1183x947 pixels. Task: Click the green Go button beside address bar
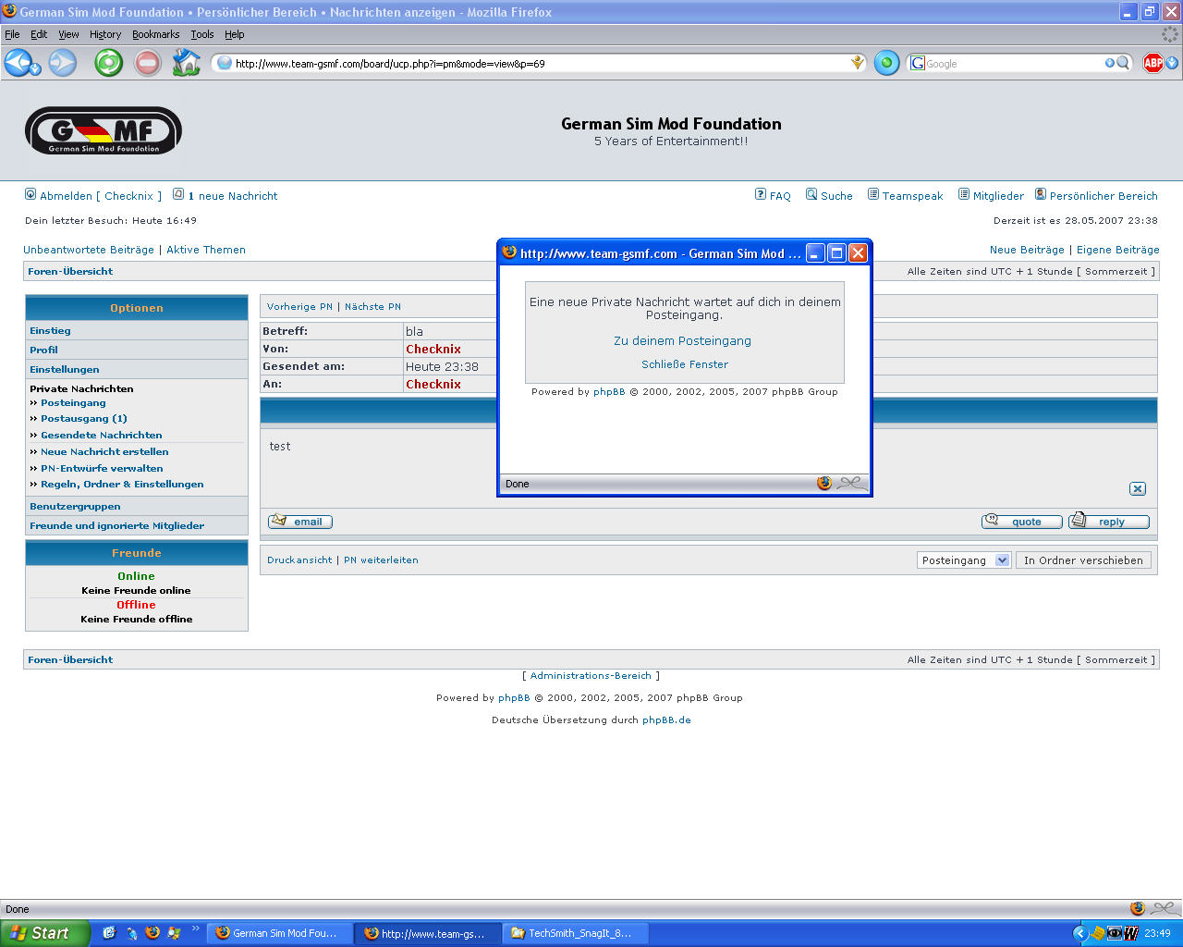[x=886, y=63]
